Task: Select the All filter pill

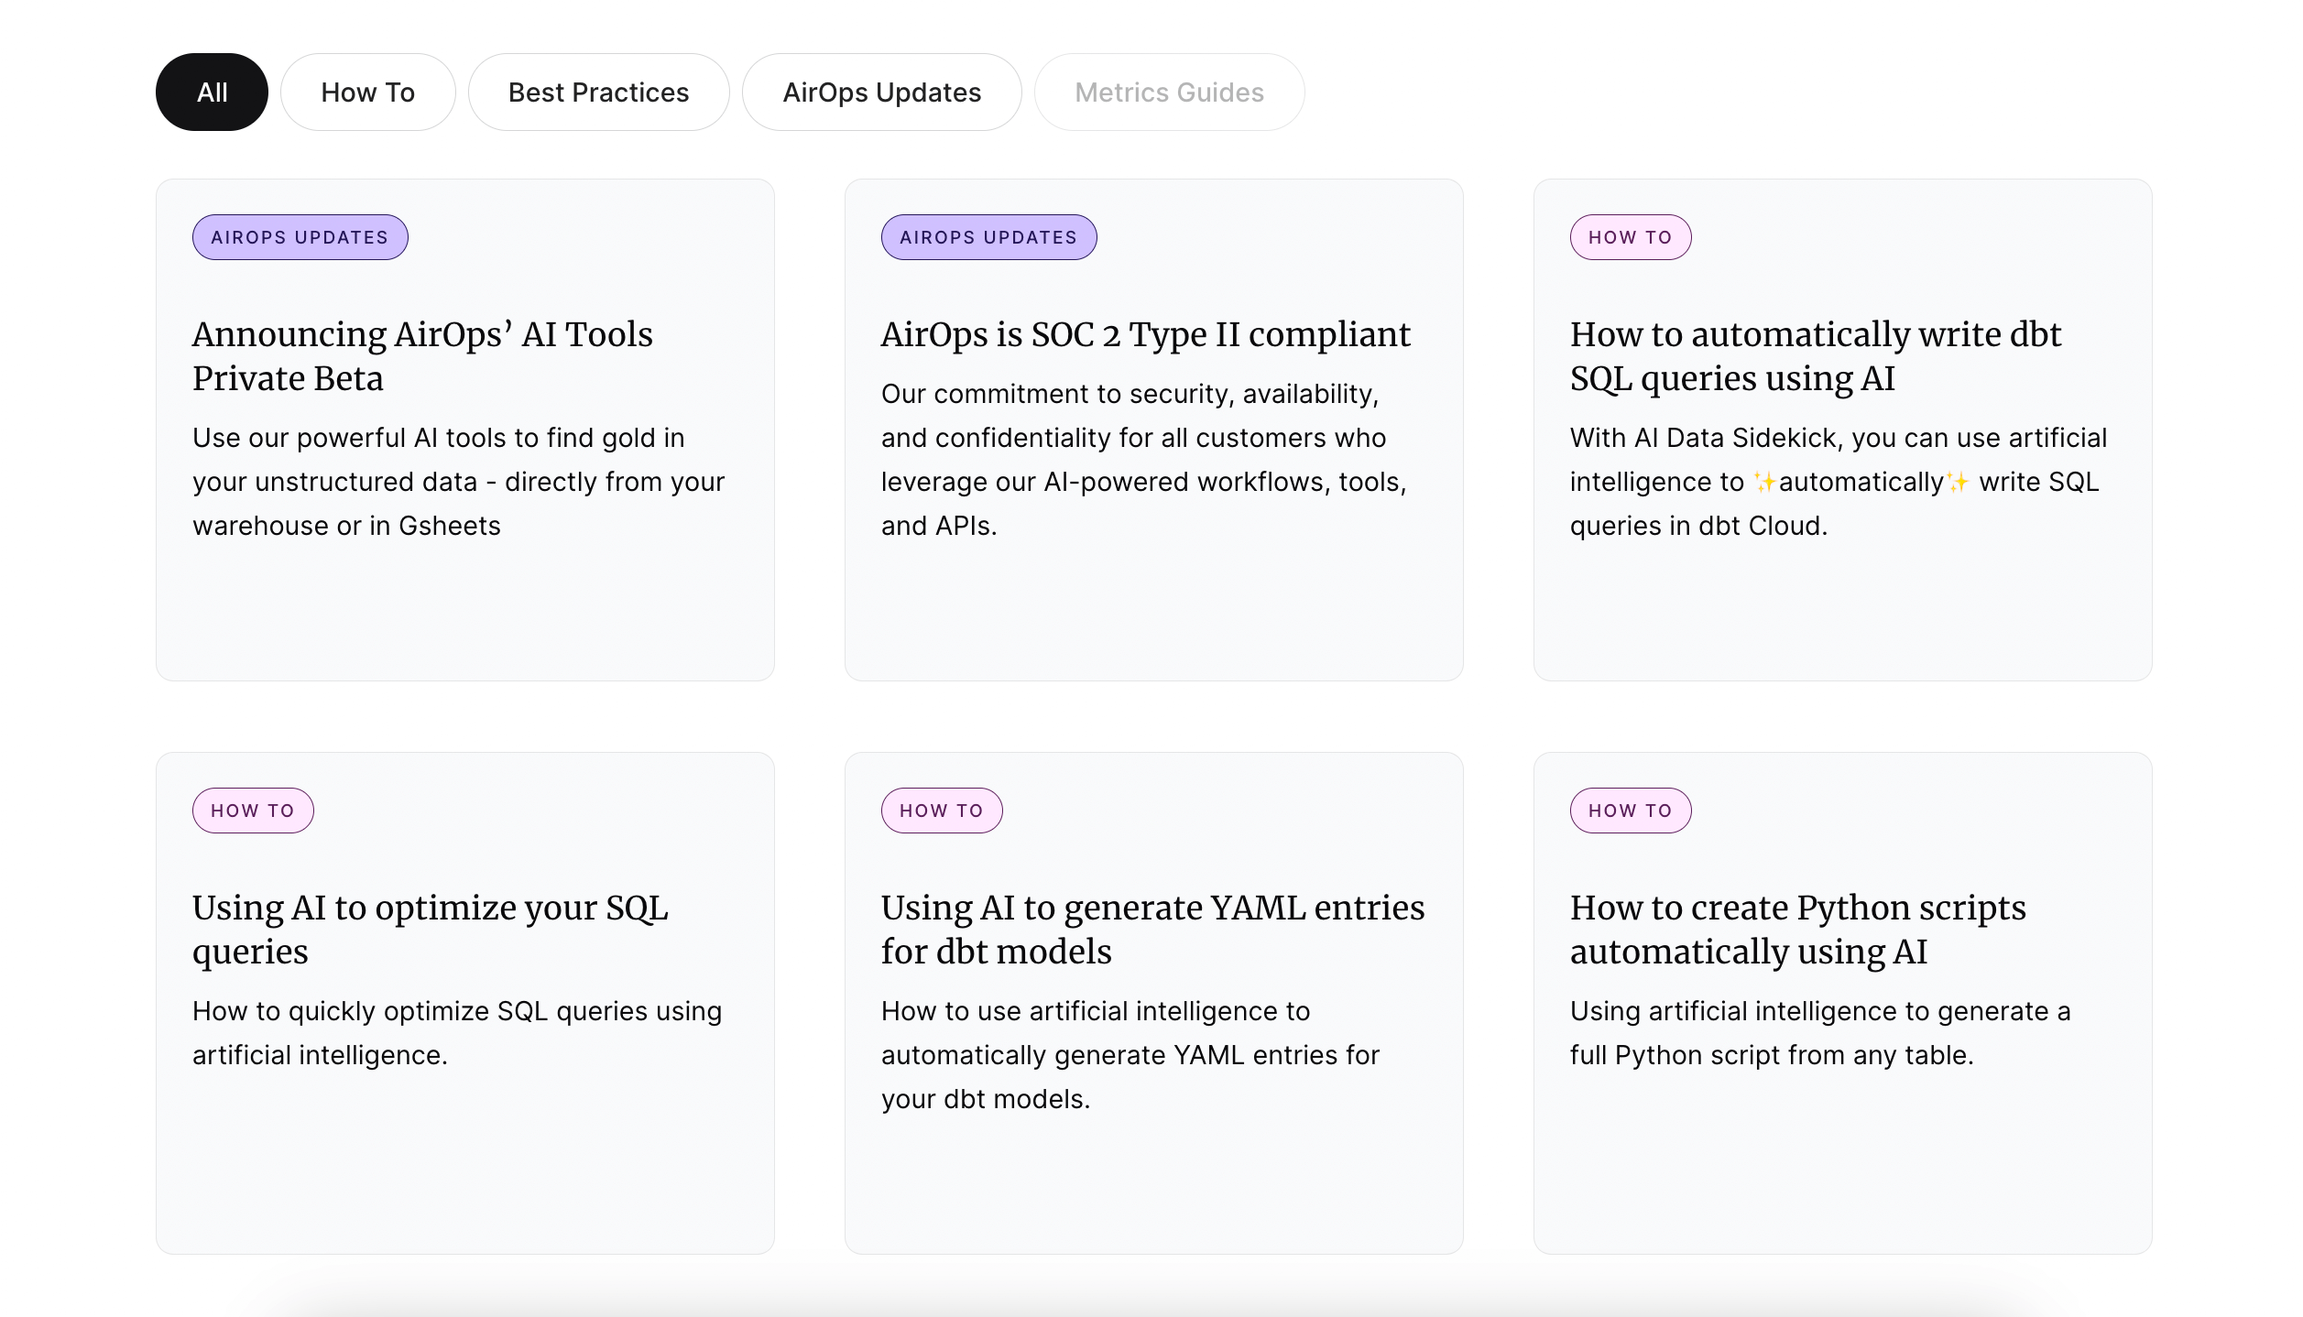Action: coord(212,91)
